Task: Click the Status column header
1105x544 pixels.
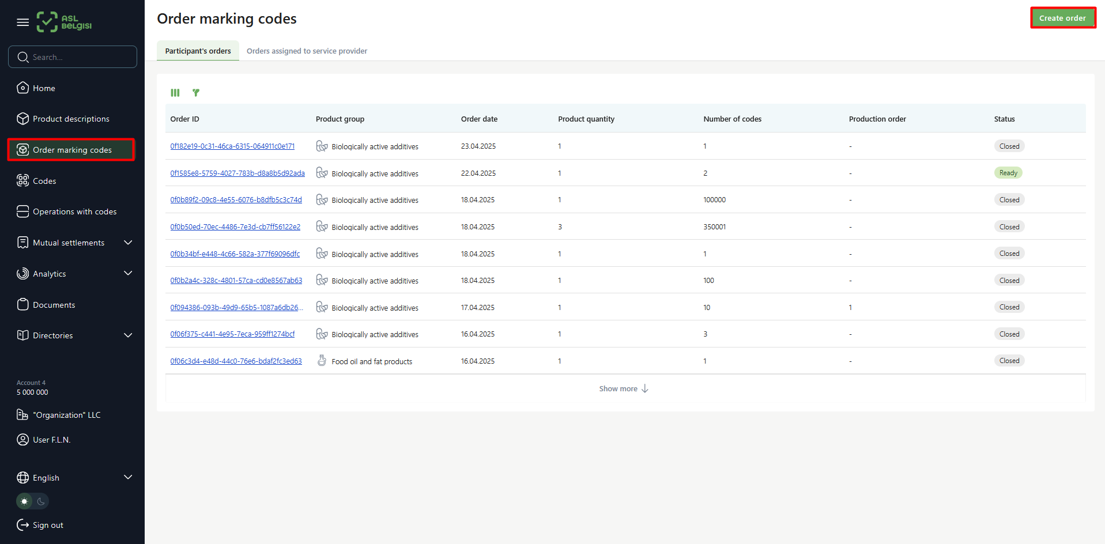Action: tap(1004, 119)
